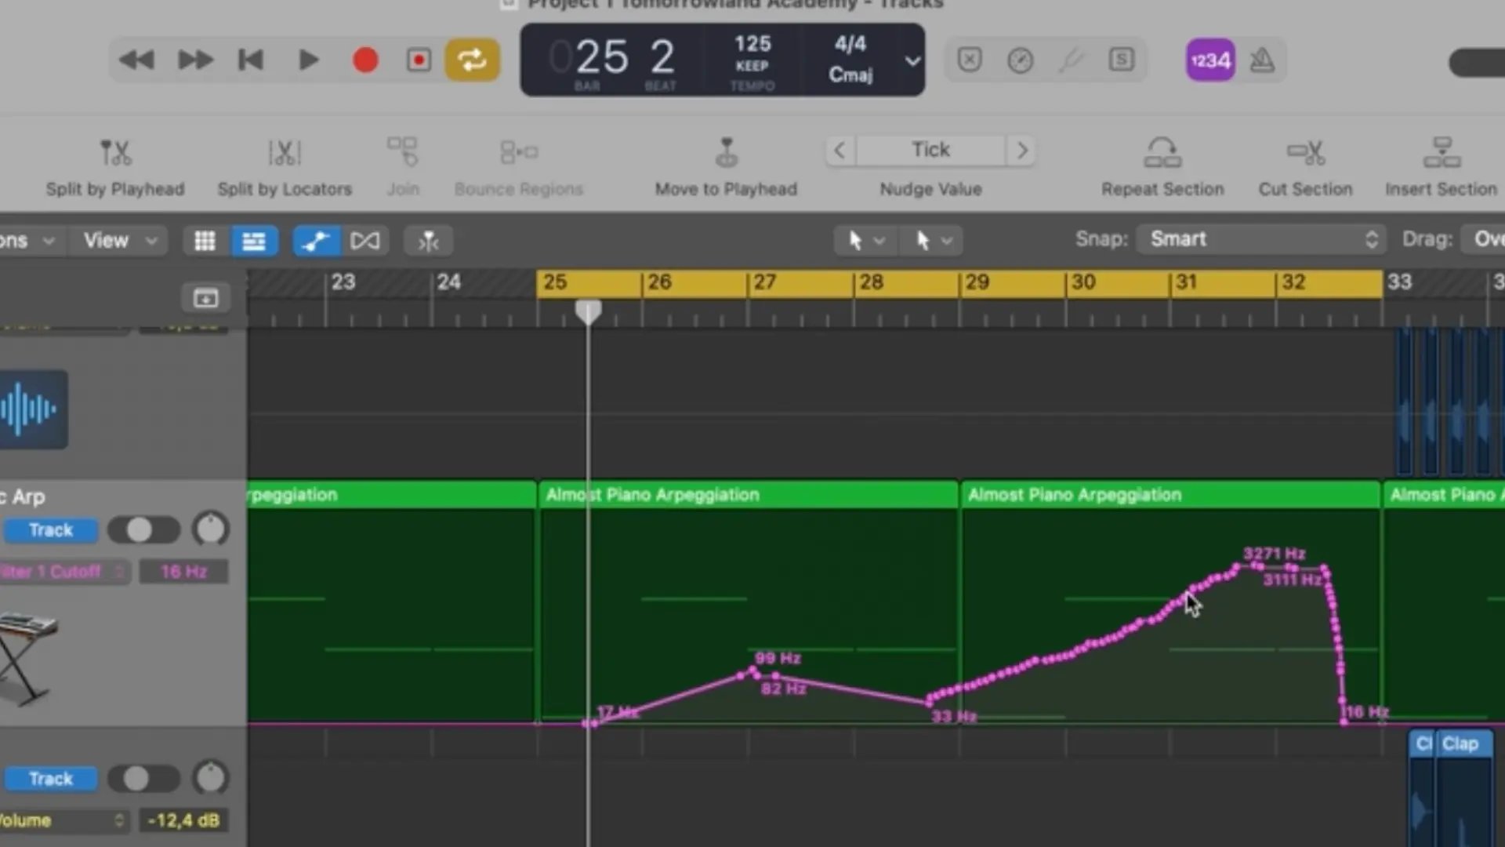1505x847 pixels.
Task: Toggle the Solo button in control bar
Action: (1122, 60)
